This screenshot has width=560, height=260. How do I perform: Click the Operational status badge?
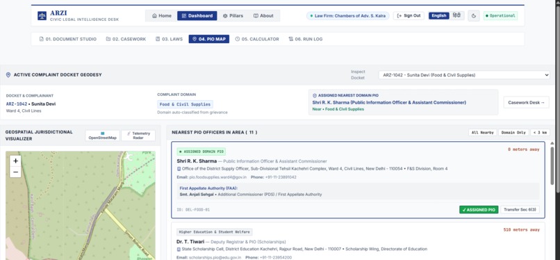tap(500, 16)
